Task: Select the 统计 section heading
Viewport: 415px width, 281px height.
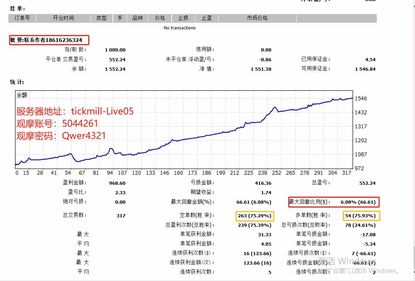Action: [x=17, y=82]
